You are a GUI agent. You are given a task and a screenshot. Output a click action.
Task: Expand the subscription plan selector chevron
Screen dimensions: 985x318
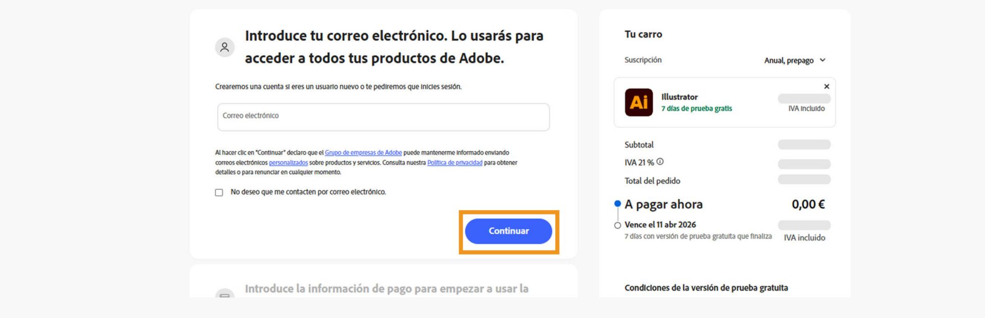click(823, 60)
